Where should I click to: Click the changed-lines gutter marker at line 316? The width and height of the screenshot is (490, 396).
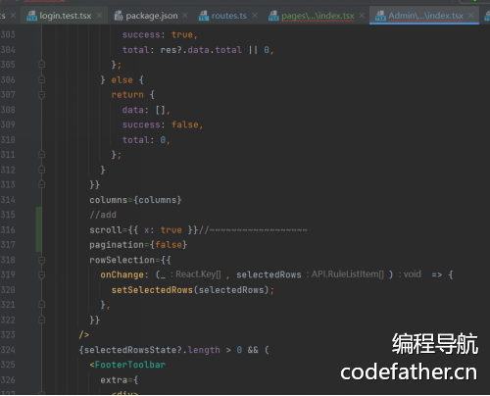[38, 229]
